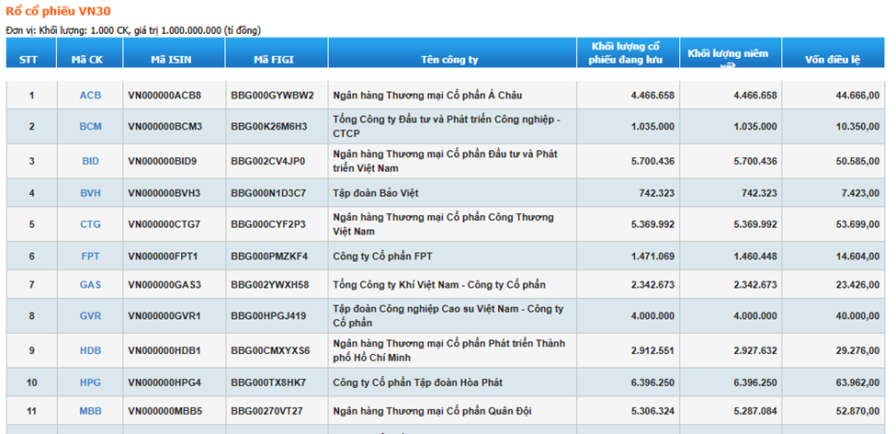
Task: Select FIGI code BBG000CYF2P3
Action: 268,224
